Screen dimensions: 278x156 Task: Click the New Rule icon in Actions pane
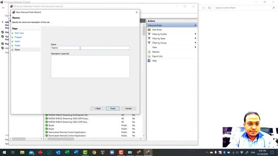(149, 29)
